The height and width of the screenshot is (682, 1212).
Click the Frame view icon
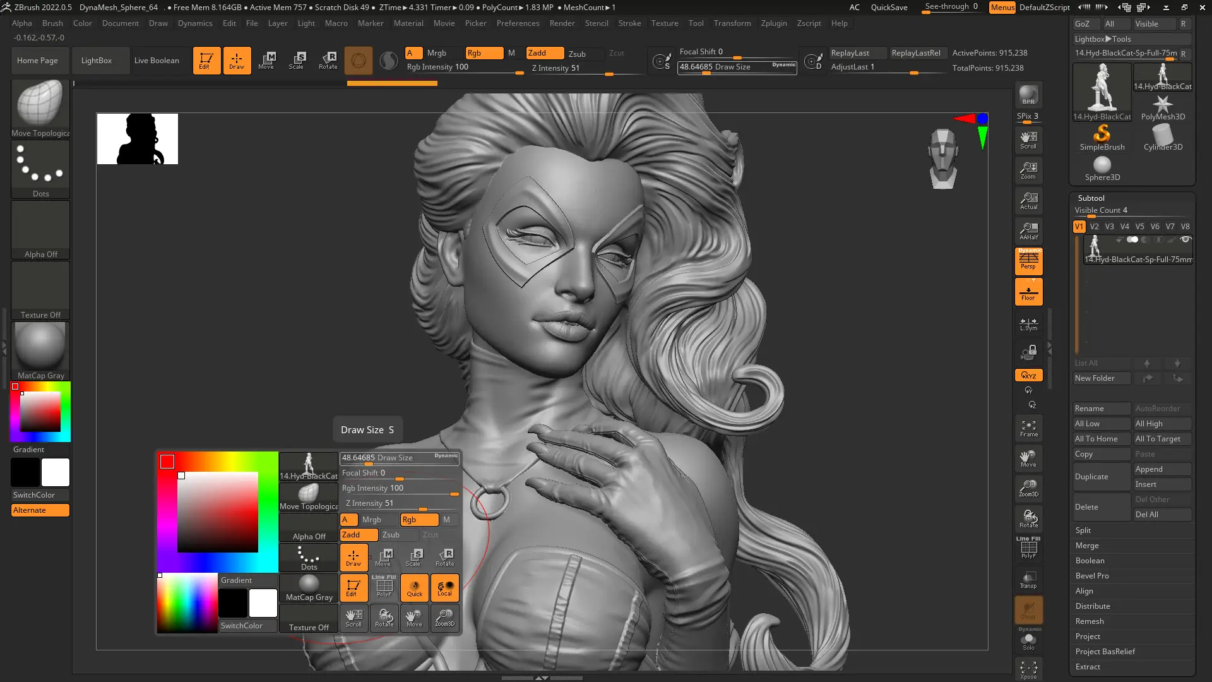[1028, 428]
